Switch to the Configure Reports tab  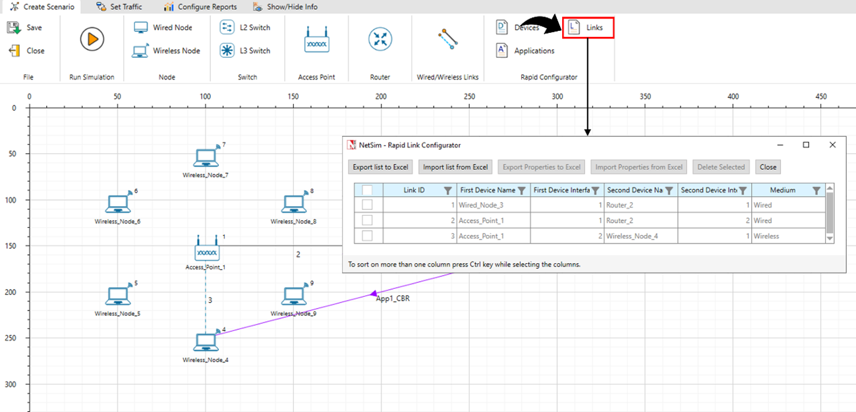coord(200,7)
